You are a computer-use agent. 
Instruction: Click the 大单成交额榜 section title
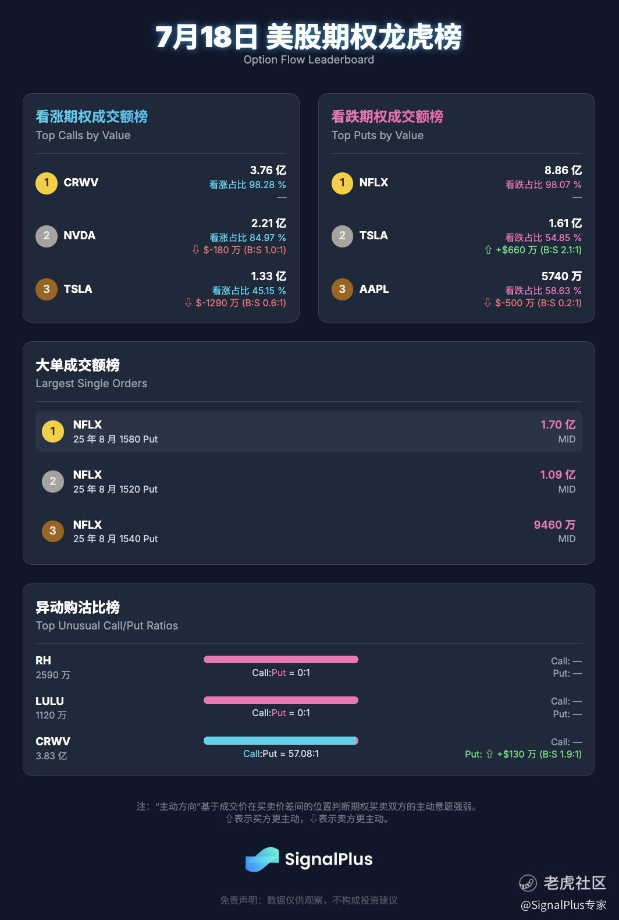coord(77,365)
